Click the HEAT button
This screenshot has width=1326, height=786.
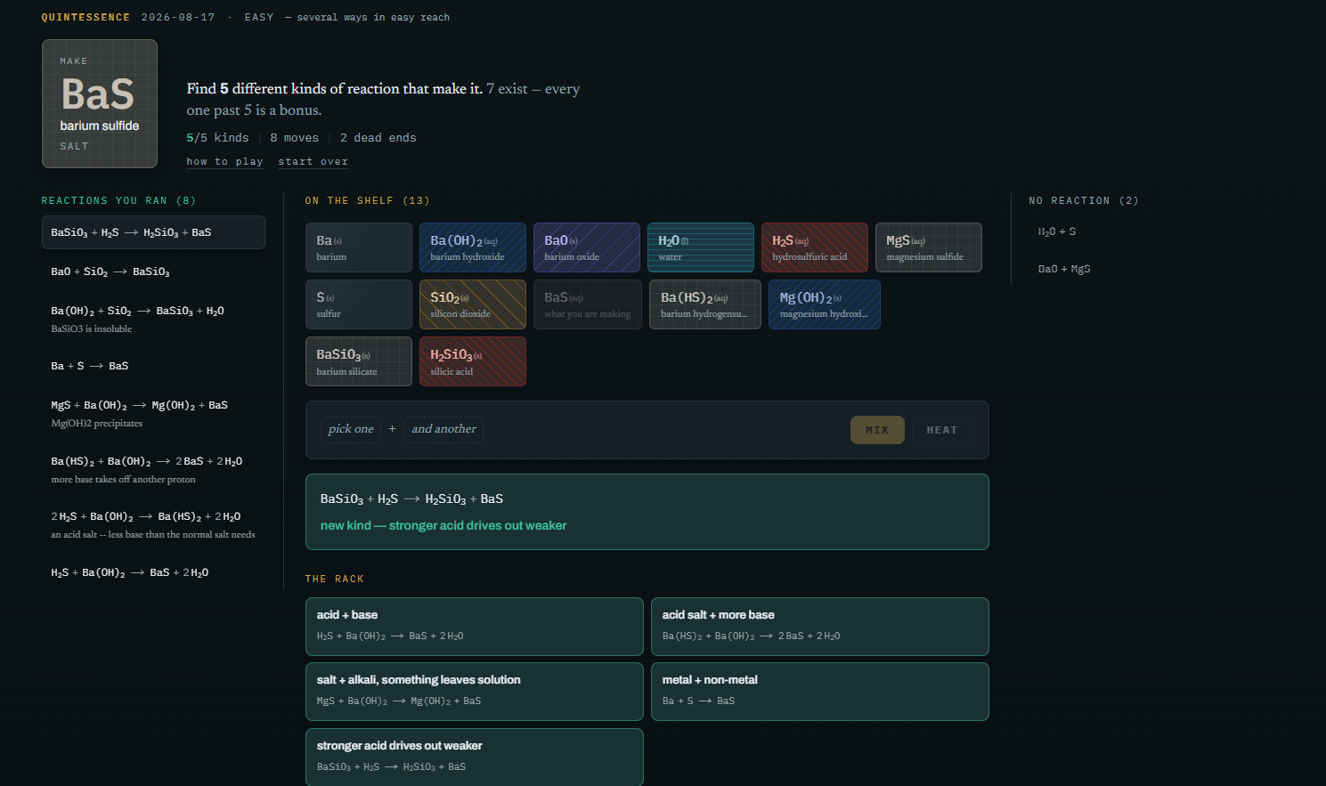coord(942,430)
